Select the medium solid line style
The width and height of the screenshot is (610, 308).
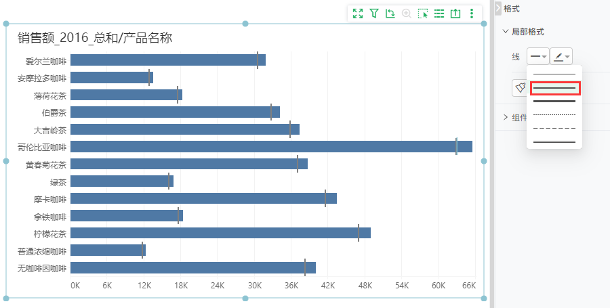point(555,88)
